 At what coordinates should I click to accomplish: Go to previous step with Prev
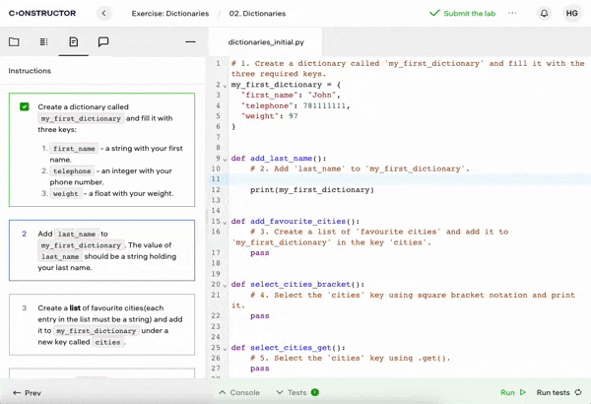[28, 392]
